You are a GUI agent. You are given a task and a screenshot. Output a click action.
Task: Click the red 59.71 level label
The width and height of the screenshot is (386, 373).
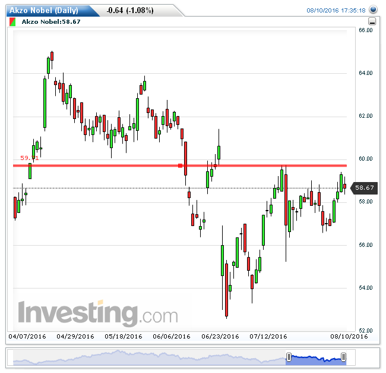(29, 158)
